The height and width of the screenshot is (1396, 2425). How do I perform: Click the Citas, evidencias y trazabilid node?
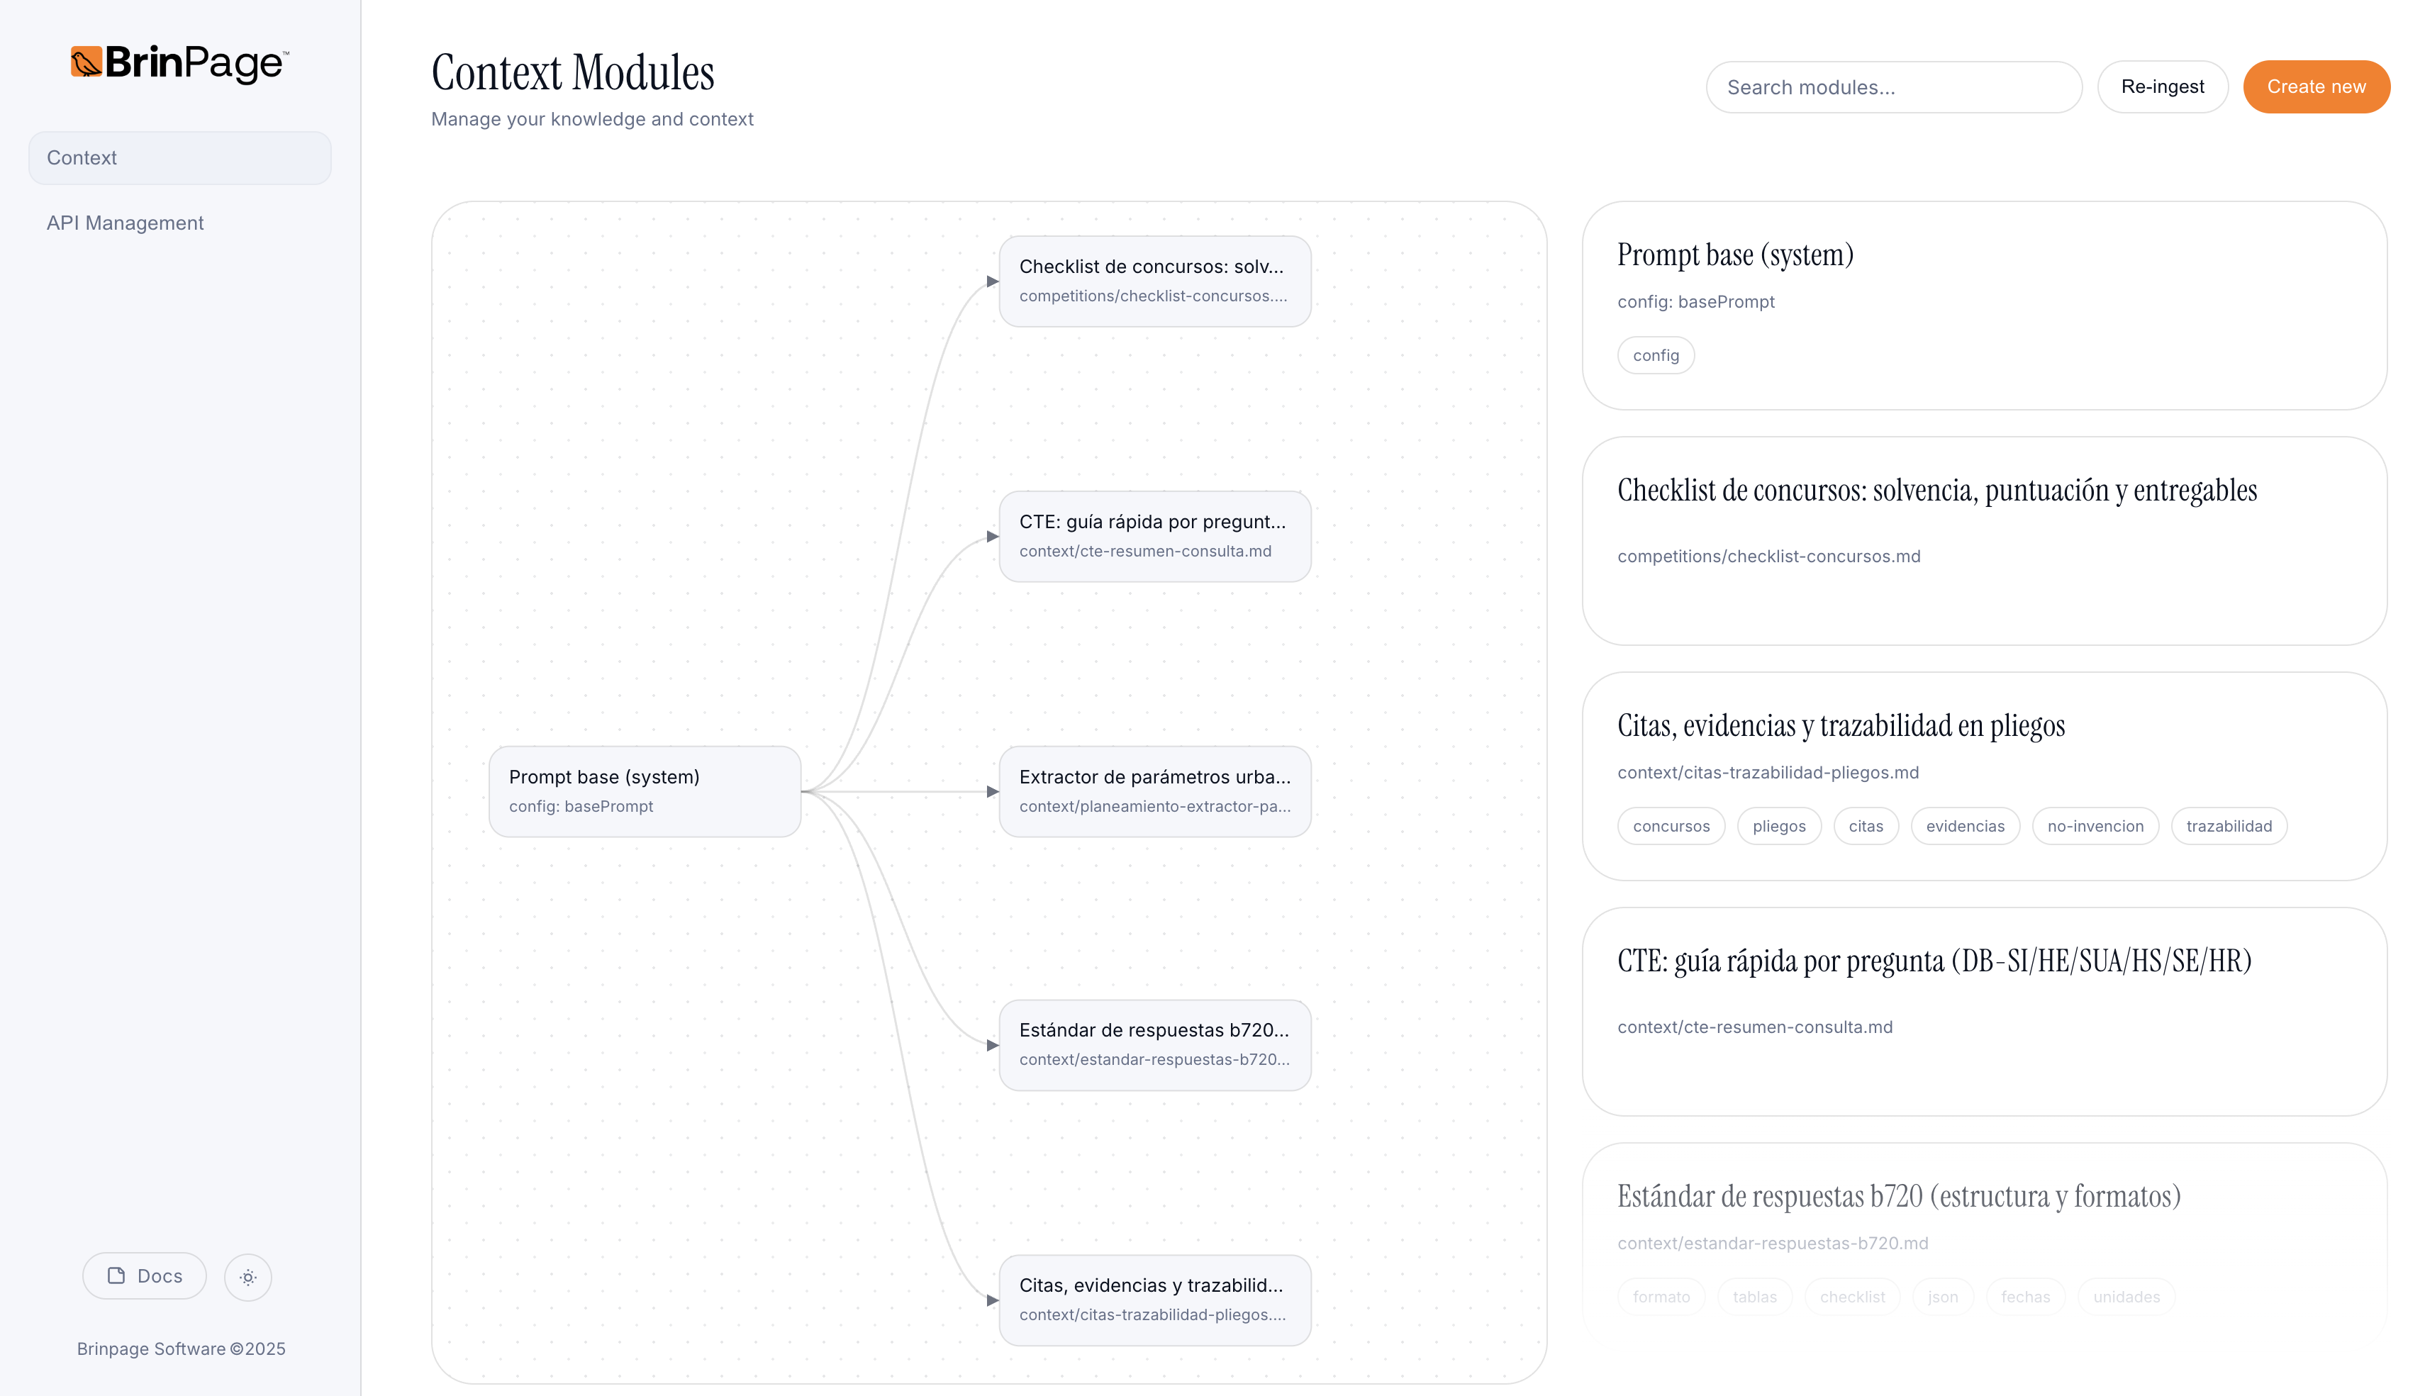tap(1154, 1300)
